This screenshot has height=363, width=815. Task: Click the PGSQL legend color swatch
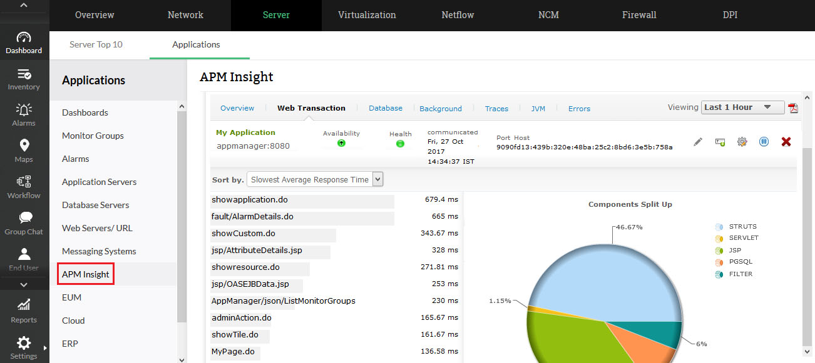point(719,262)
